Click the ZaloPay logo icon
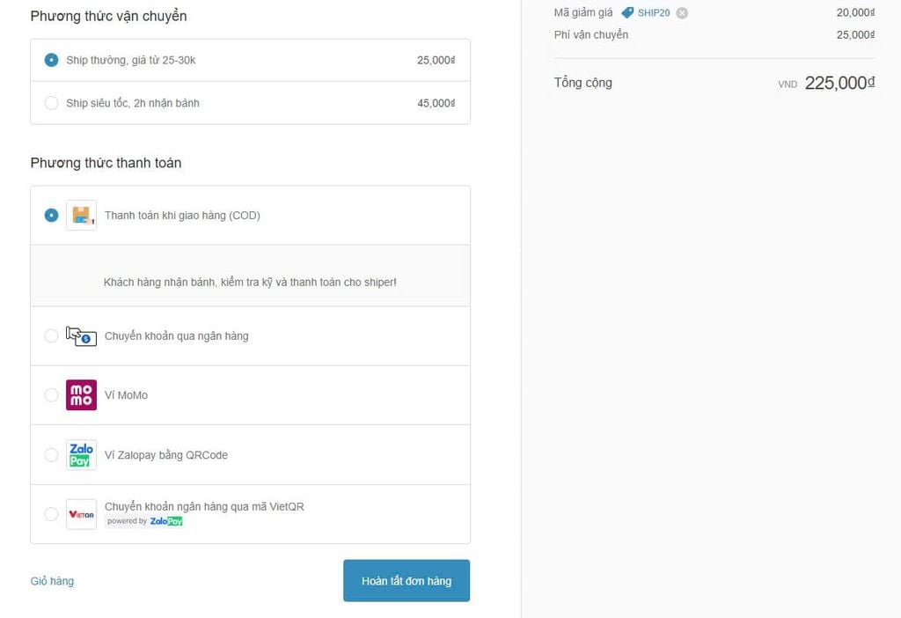 pos(81,455)
